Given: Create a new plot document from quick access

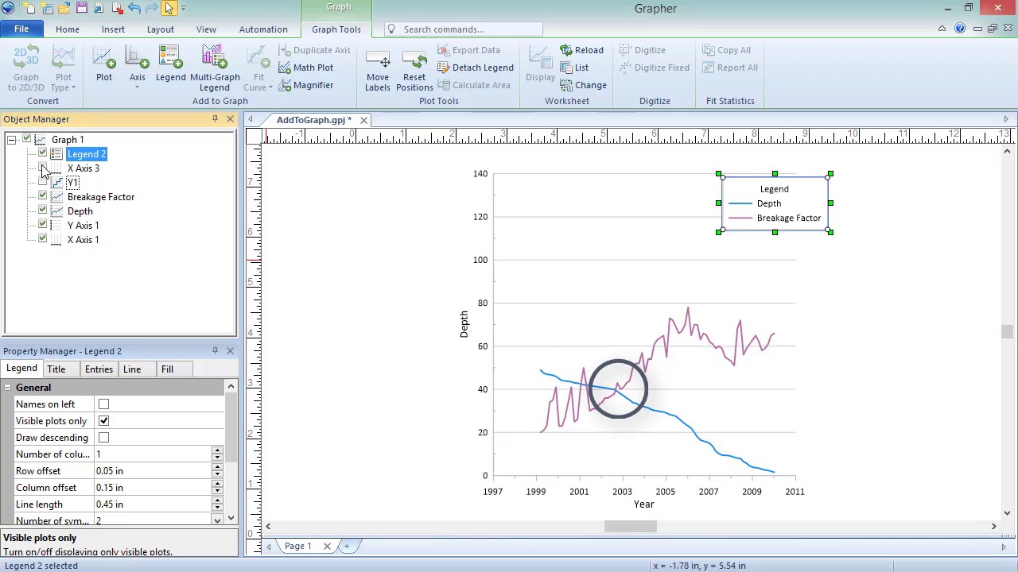Looking at the screenshot, I should [x=29, y=8].
